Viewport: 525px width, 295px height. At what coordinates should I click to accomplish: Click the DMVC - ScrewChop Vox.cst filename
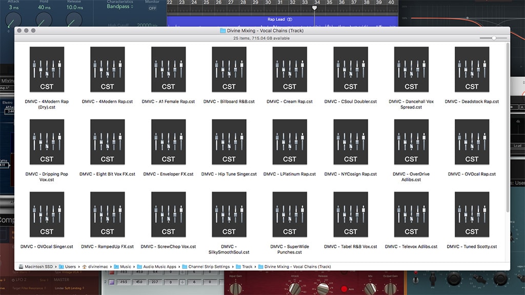(168, 246)
